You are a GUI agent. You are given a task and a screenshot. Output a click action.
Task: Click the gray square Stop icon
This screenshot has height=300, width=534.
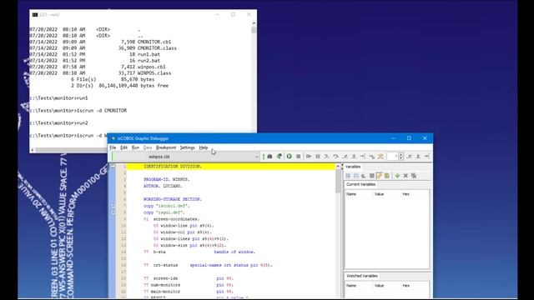[x=299, y=157]
